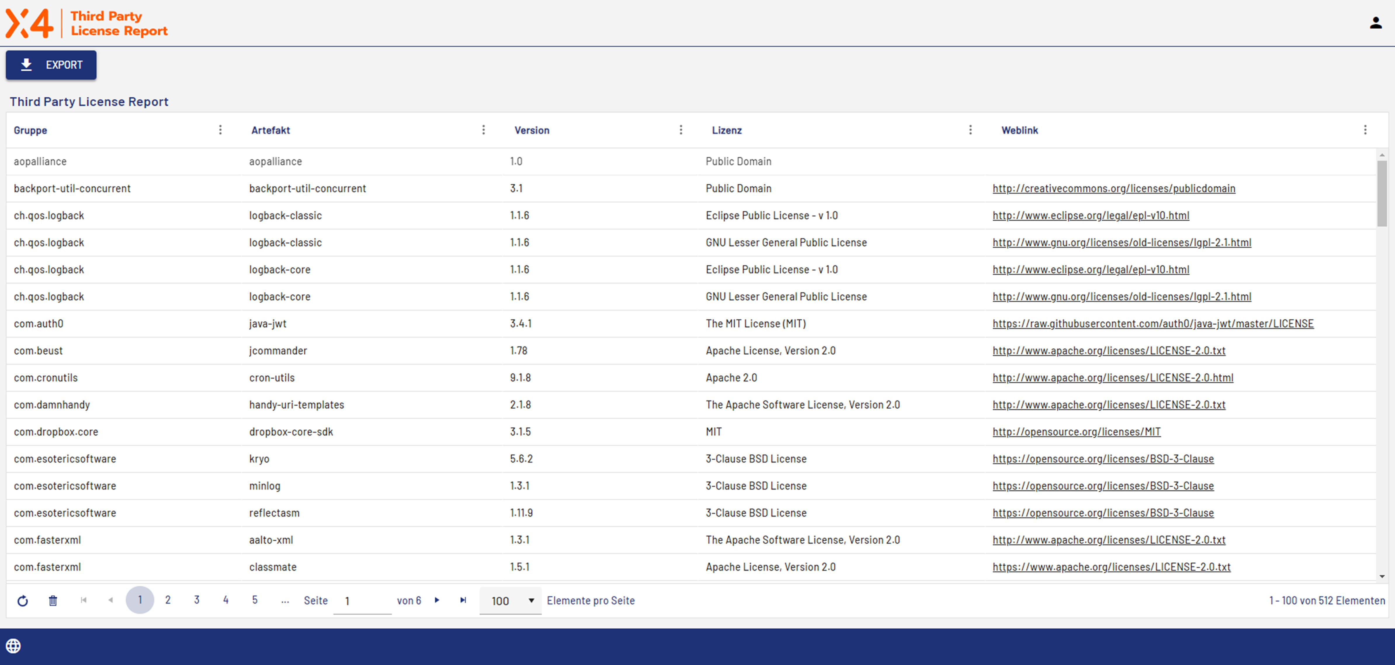
Task: Open Artefakt column options menu
Action: [x=483, y=130]
